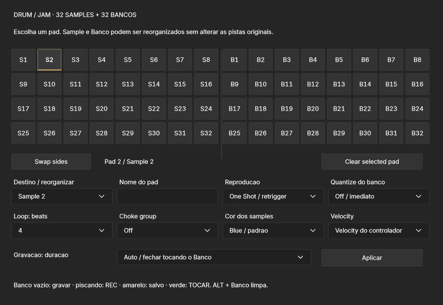The height and width of the screenshot is (305, 443).
Task: Click the Swap sides button
Action: click(51, 162)
